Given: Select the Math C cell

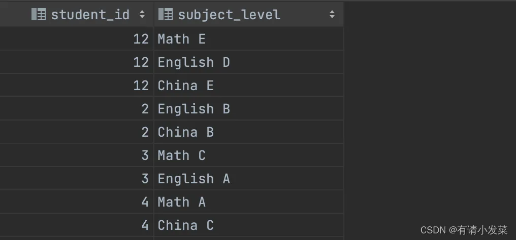Looking at the screenshot, I should click(181, 155).
